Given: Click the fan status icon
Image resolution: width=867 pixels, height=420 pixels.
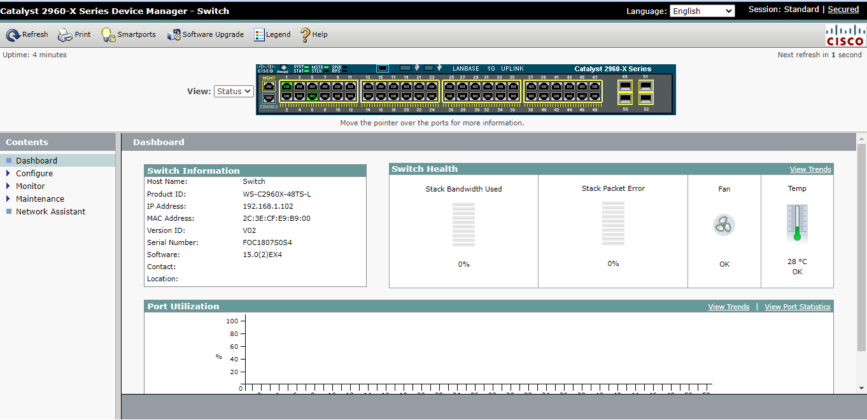Looking at the screenshot, I should [x=724, y=225].
